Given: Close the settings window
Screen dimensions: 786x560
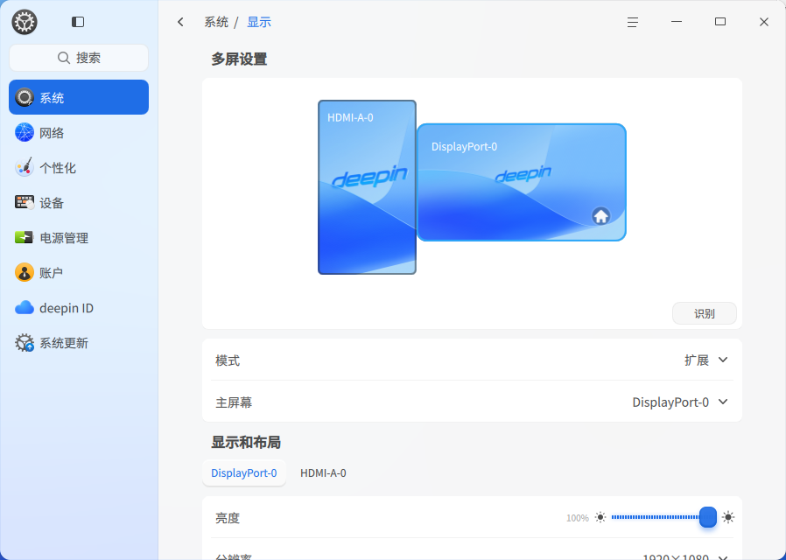Looking at the screenshot, I should pyautogui.click(x=764, y=22).
